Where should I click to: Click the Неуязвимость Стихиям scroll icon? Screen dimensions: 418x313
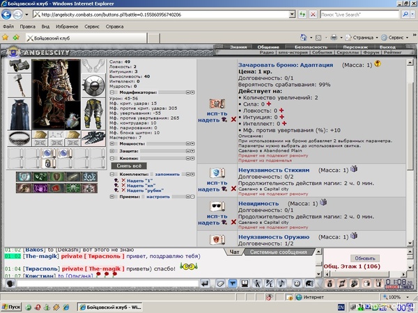(x=217, y=173)
